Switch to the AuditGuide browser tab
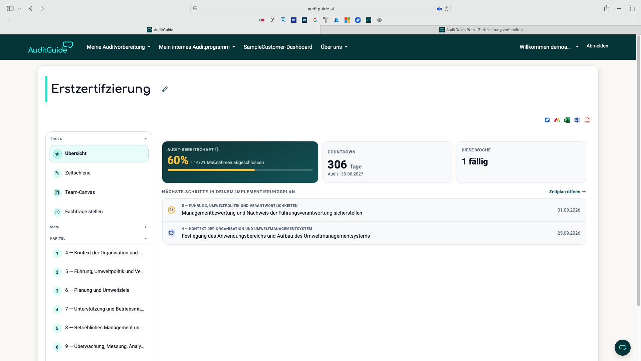Image resolution: width=641 pixels, height=361 pixels. pos(160,30)
